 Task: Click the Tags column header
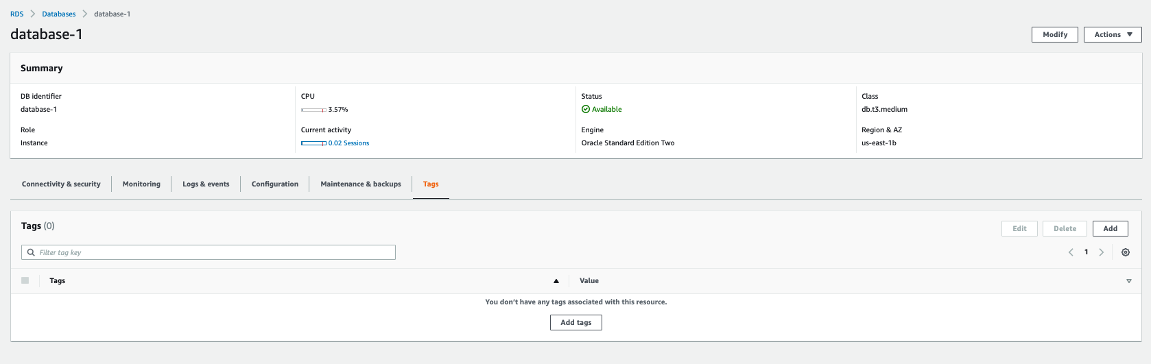[58, 281]
